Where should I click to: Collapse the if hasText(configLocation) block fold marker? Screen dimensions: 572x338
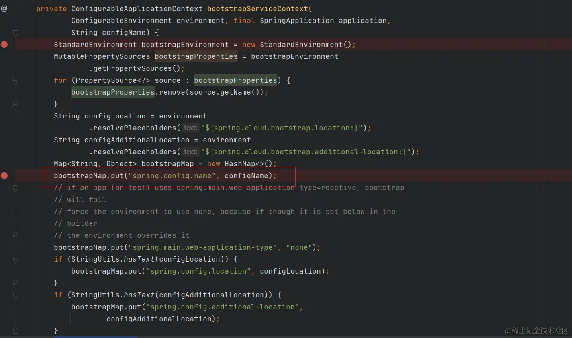point(16,259)
